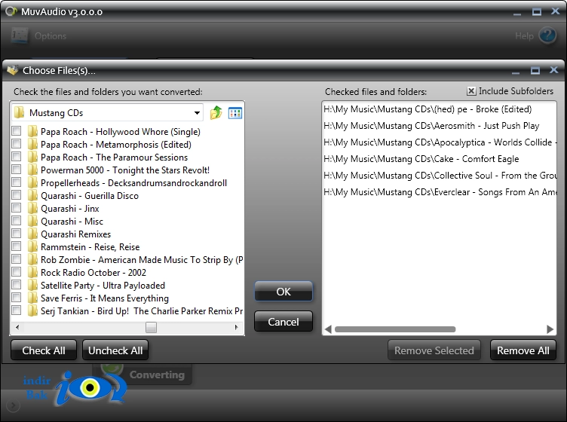Open the Options menu in MuvAudio
Viewport: 567px width, 422px height.
coord(51,35)
